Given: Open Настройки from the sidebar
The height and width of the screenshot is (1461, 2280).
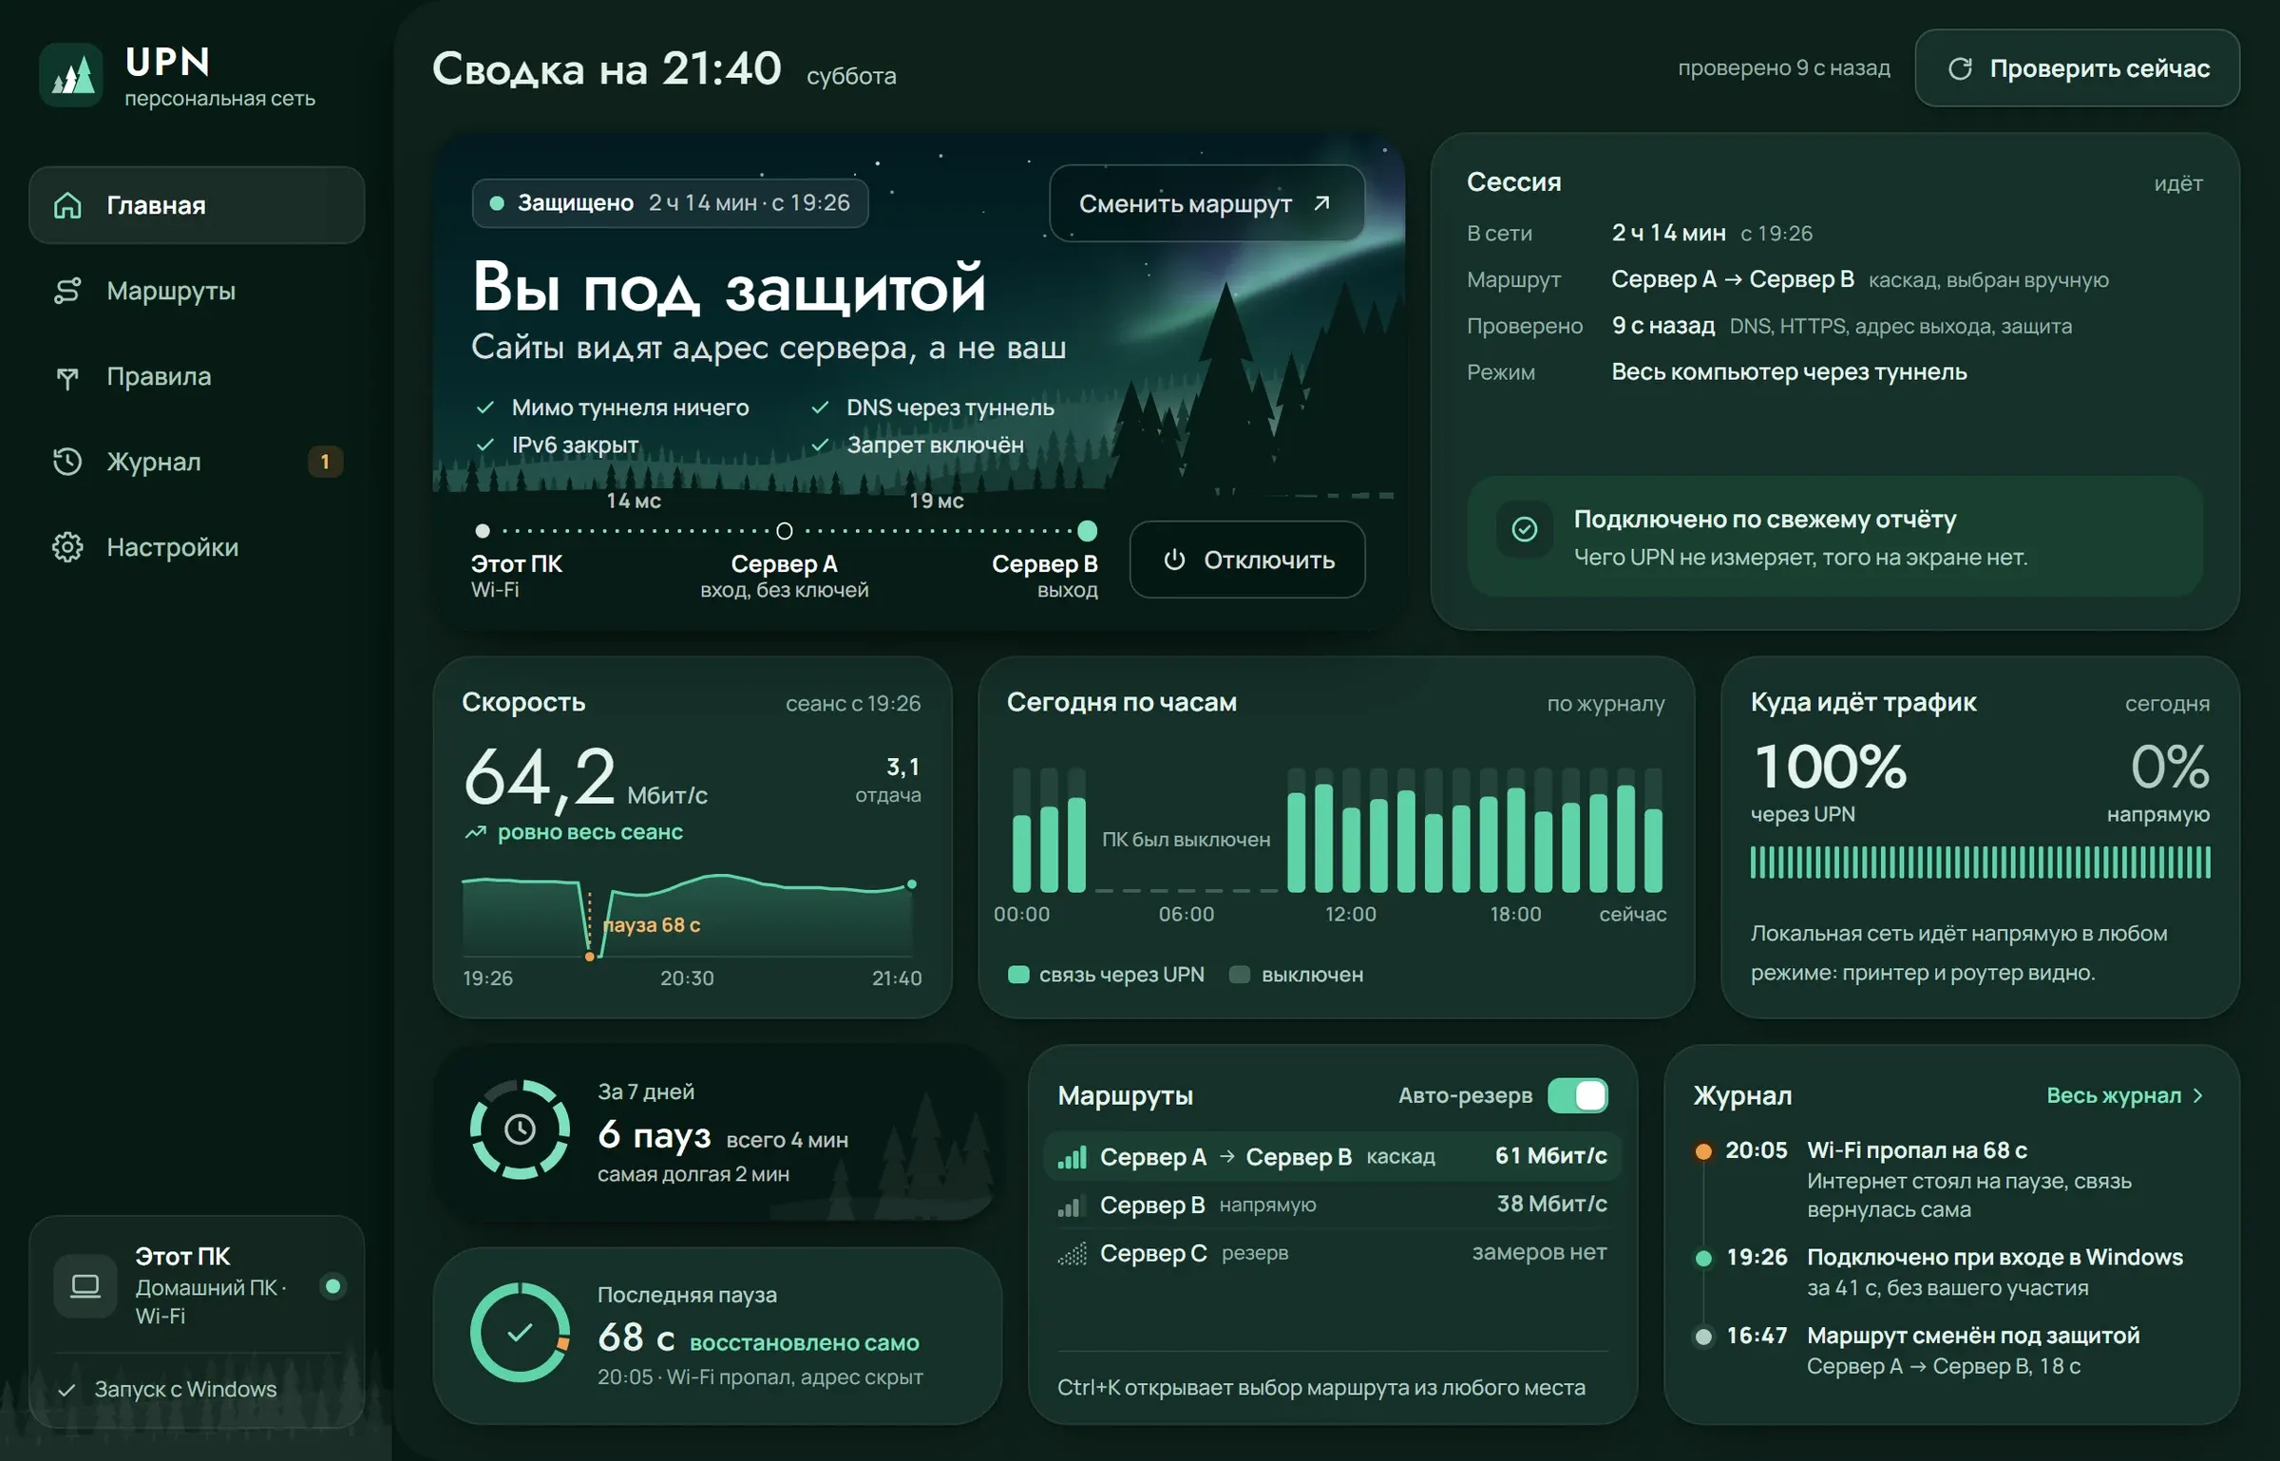Looking at the screenshot, I should pos(197,547).
